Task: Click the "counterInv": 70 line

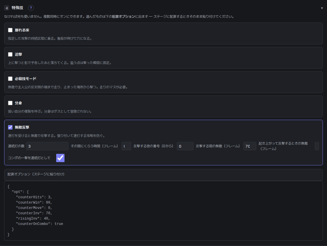Action: tap(34, 213)
